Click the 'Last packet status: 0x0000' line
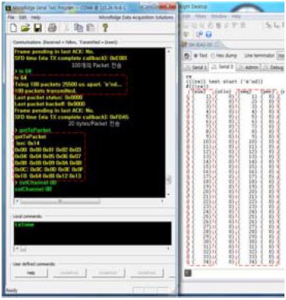The image size is (286, 300). tap(48, 98)
